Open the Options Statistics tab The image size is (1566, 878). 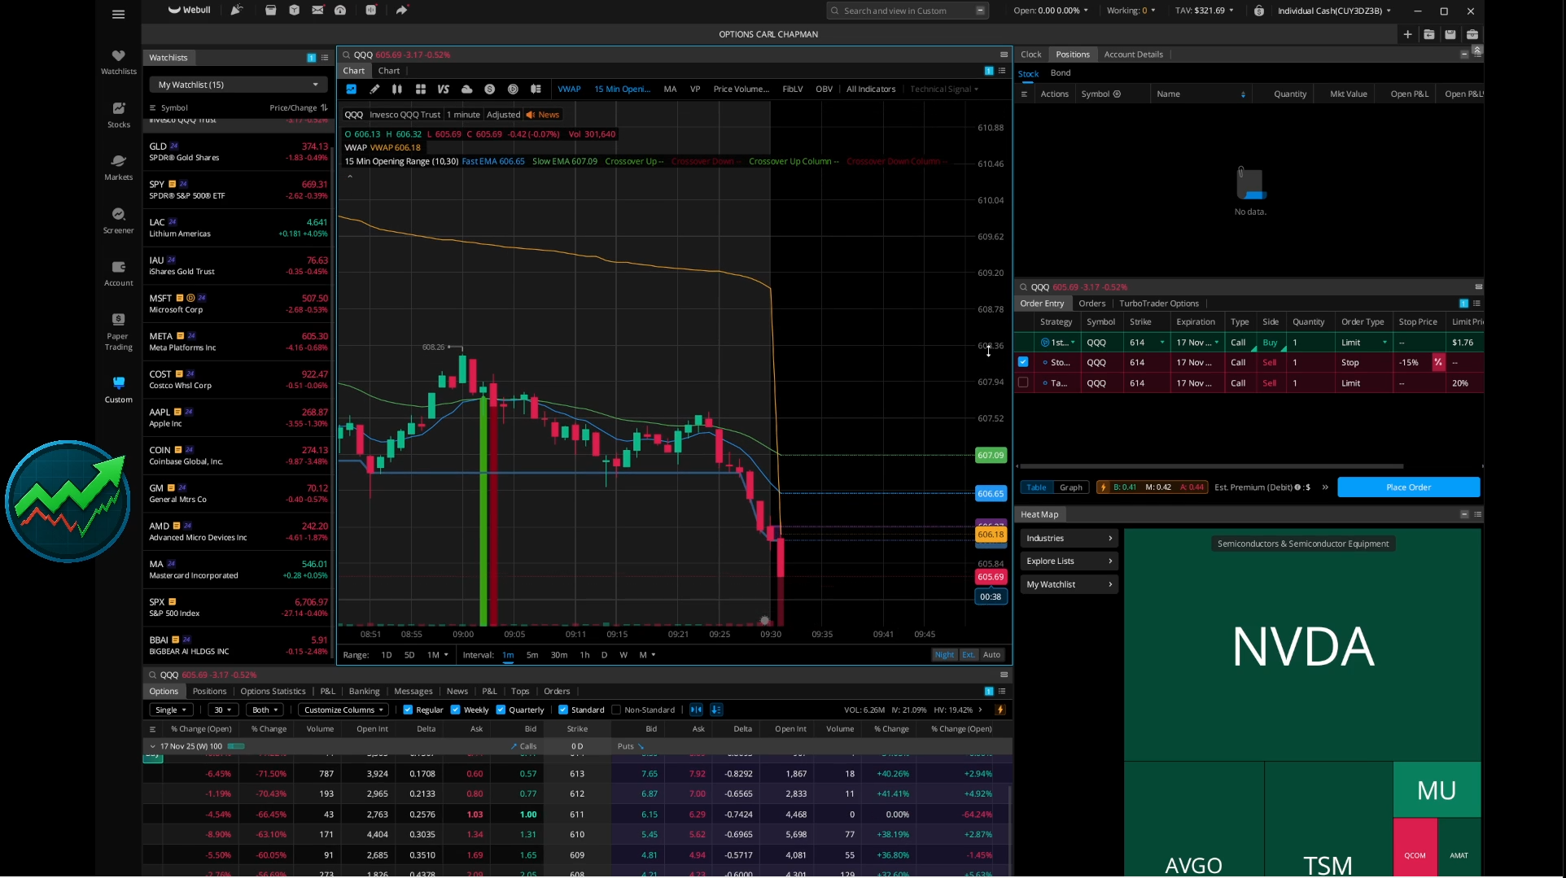(273, 692)
